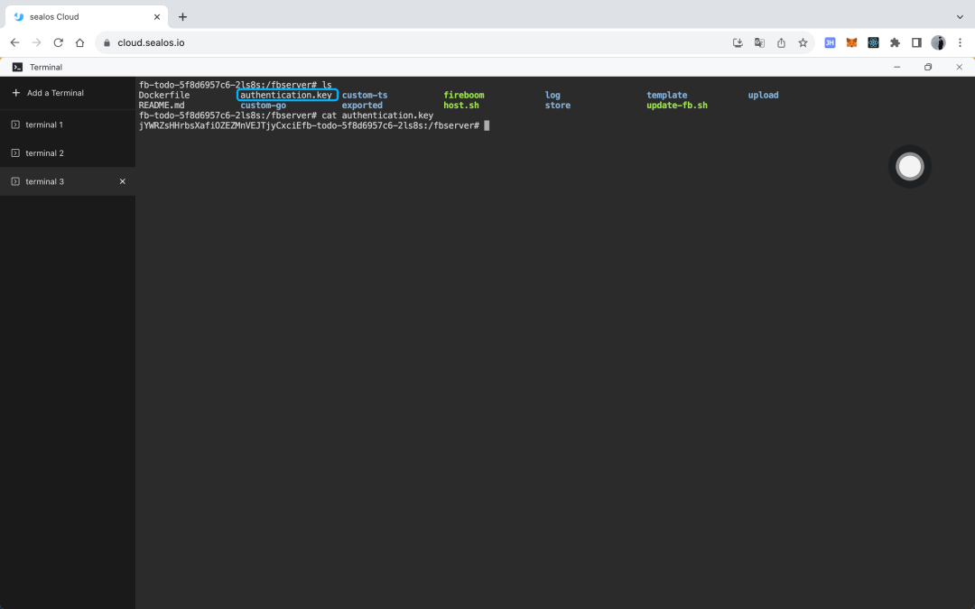Open the React DevTools extension
The height and width of the screenshot is (609, 975).
[873, 43]
